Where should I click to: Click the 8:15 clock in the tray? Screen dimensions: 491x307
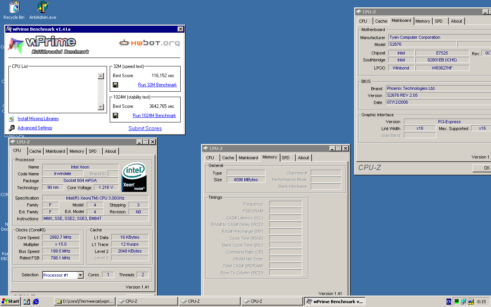pos(481,302)
